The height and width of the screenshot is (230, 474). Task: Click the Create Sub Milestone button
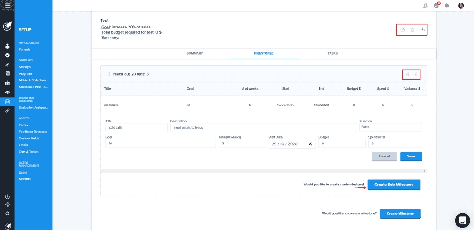point(394,185)
